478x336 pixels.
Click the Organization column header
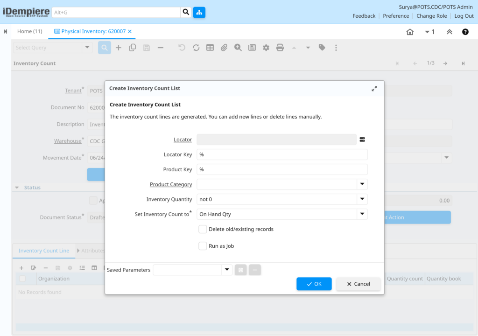tap(54, 279)
